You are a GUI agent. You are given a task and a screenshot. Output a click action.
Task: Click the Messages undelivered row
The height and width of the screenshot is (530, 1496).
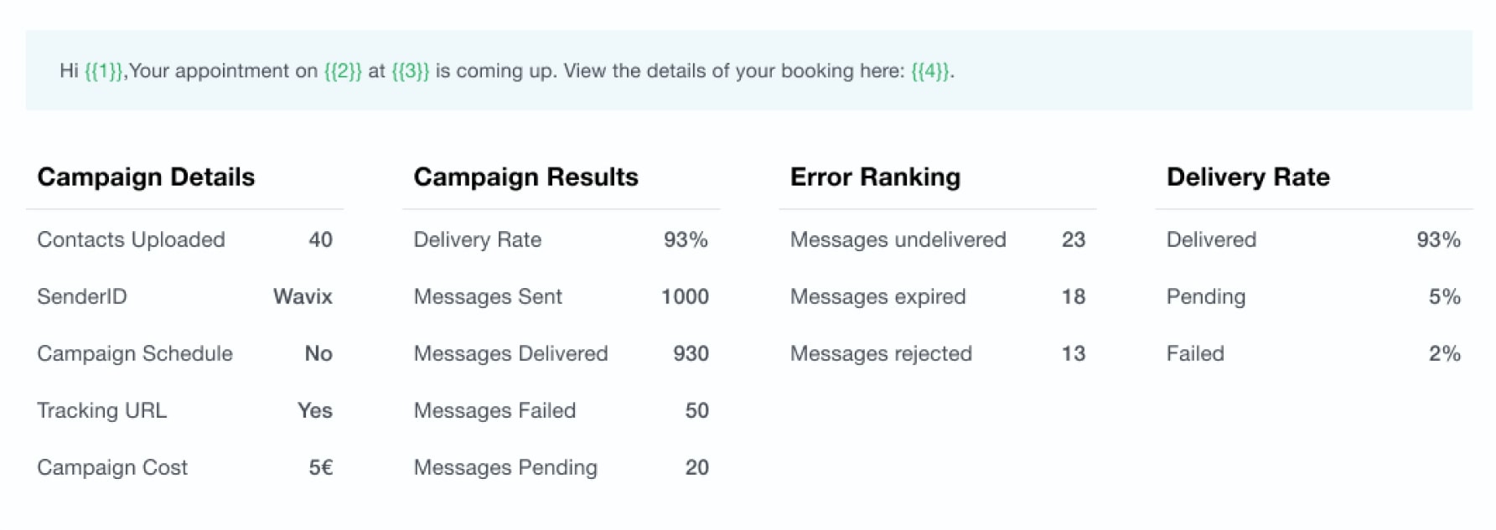pyautogui.click(x=937, y=239)
